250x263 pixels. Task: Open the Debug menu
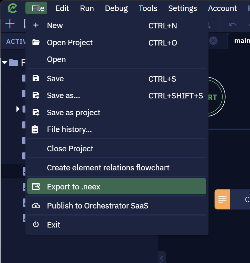tap(116, 8)
